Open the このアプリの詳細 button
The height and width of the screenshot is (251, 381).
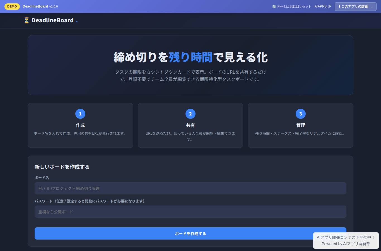pos(355,6)
